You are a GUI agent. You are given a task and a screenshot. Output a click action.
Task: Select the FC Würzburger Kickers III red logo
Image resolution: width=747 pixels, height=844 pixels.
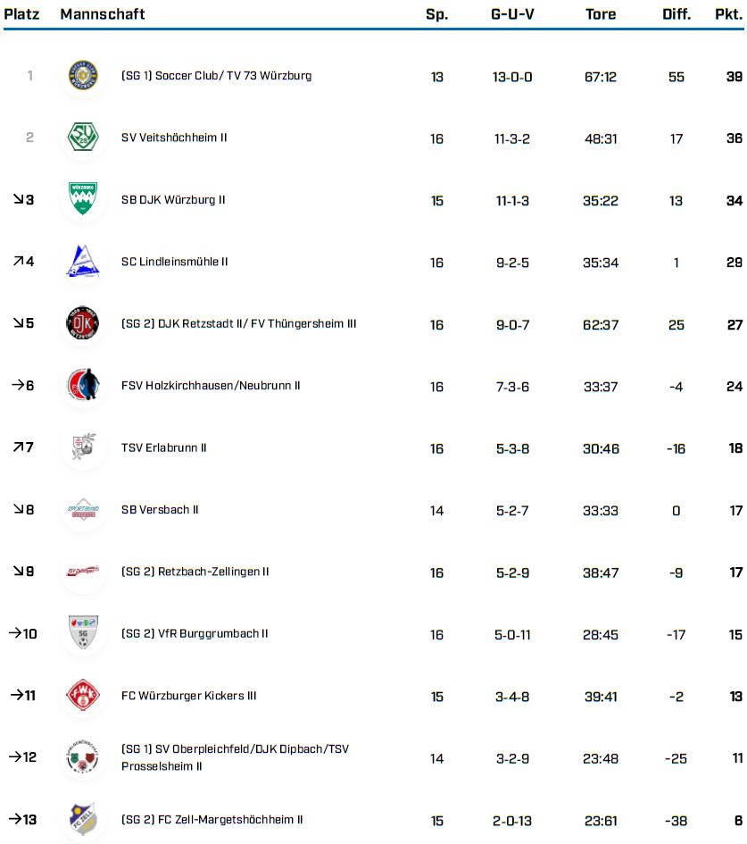pos(83,696)
